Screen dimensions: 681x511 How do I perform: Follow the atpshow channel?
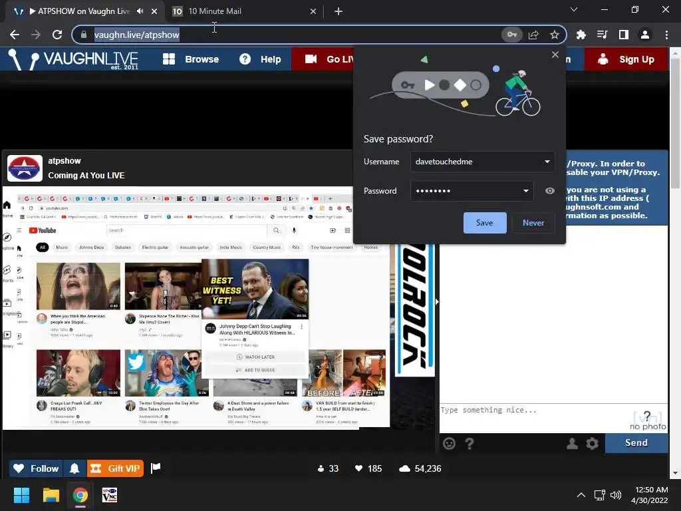36,468
